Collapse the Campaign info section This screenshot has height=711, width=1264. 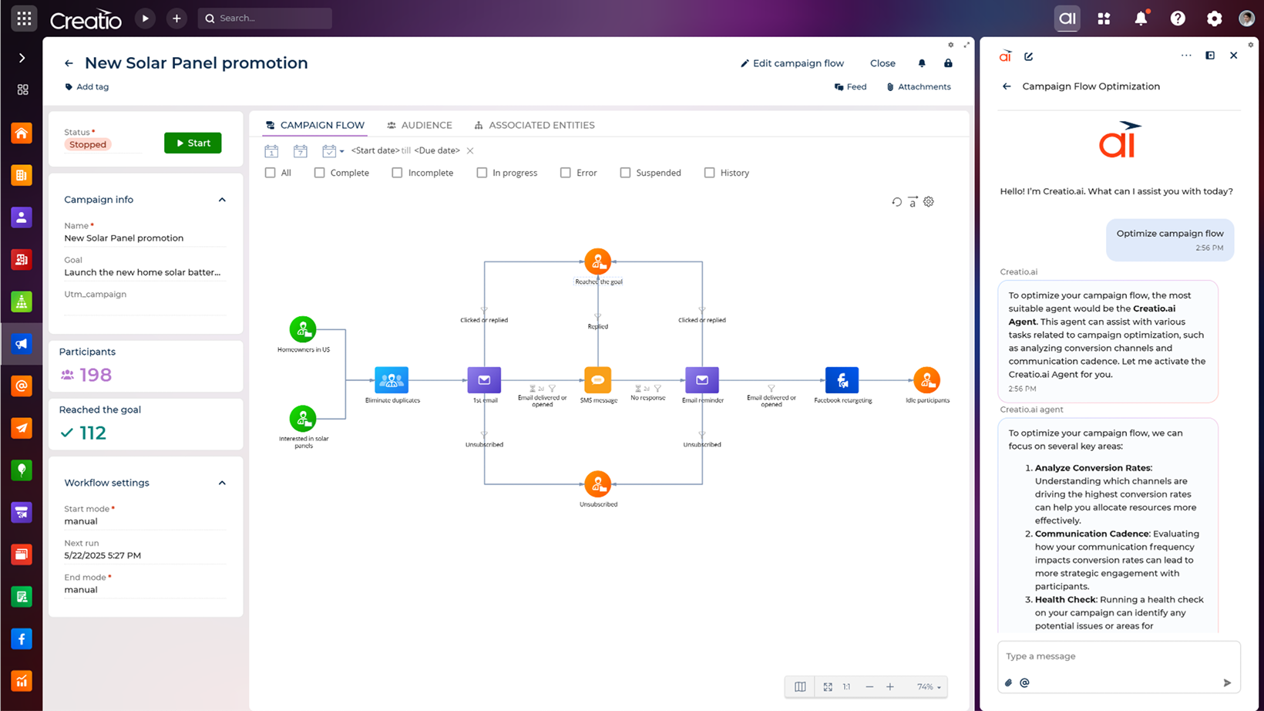(222, 199)
